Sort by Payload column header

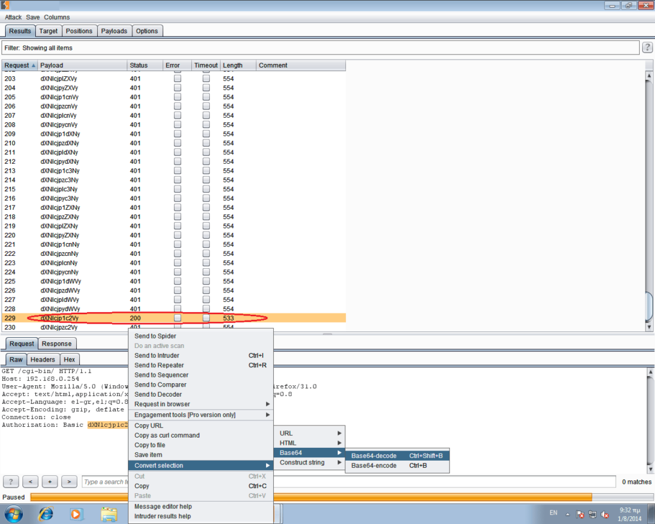coord(83,65)
